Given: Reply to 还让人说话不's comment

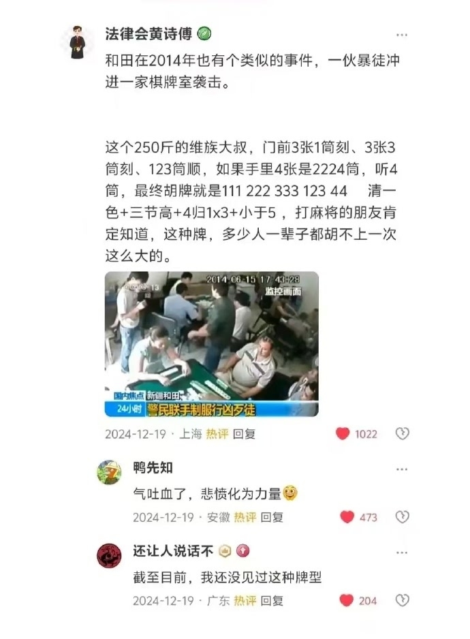Looking at the screenshot, I should 272,601.
